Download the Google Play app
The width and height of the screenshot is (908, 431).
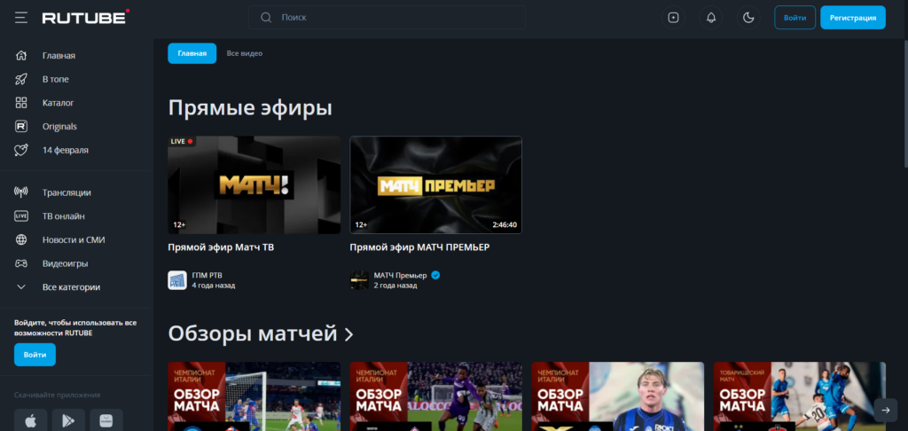tap(68, 420)
